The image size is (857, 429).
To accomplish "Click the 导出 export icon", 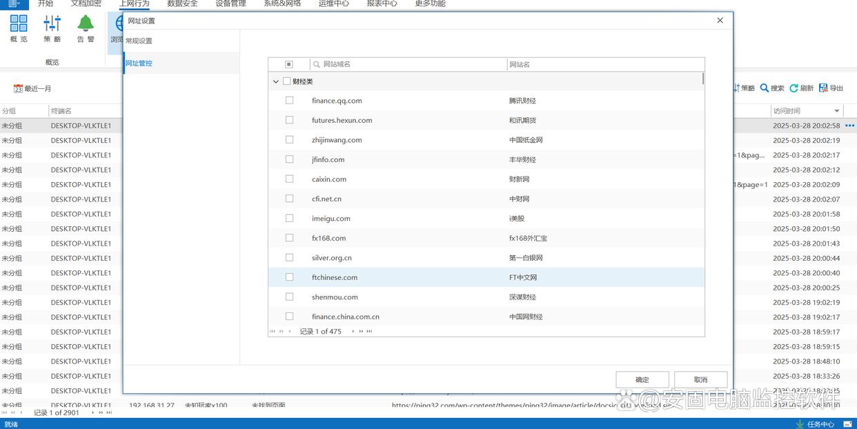I will (x=824, y=88).
